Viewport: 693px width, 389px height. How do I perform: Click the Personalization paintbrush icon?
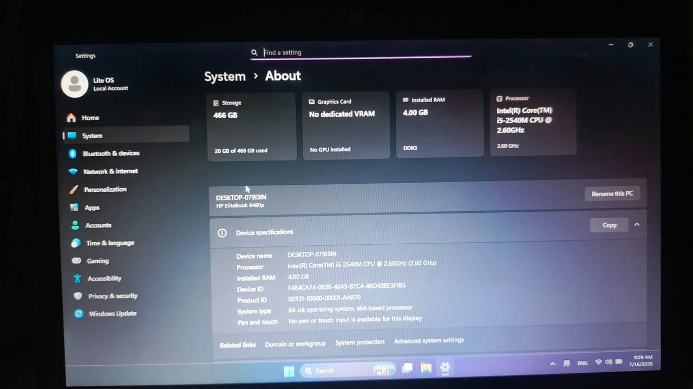click(74, 190)
